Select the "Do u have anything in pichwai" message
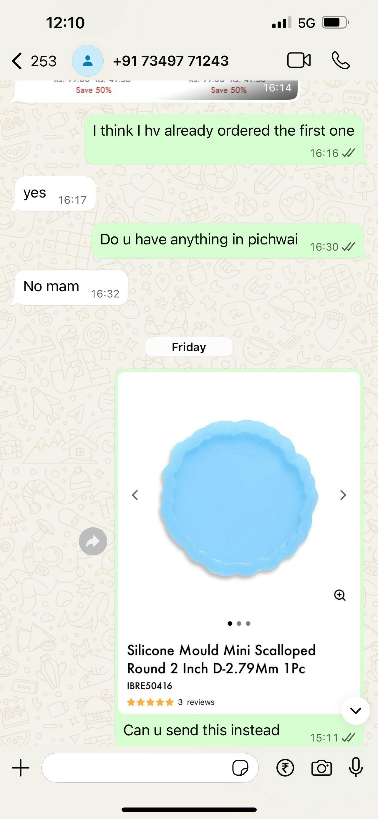This screenshot has width=378, height=819. click(x=227, y=241)
